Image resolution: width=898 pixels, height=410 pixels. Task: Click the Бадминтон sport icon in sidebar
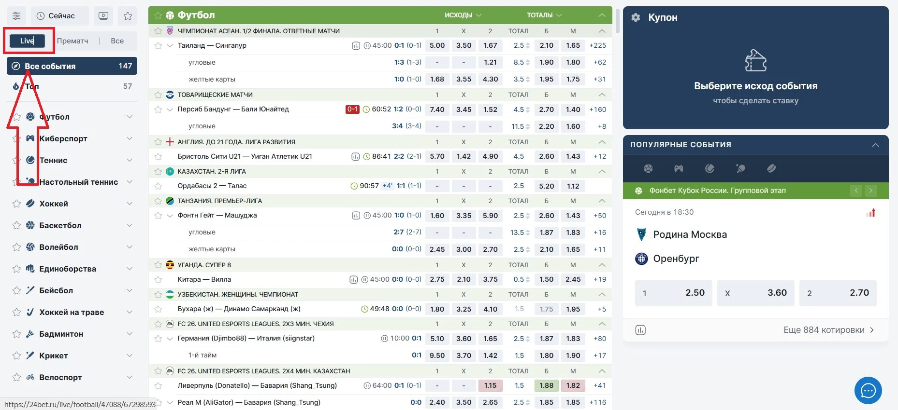30,334
